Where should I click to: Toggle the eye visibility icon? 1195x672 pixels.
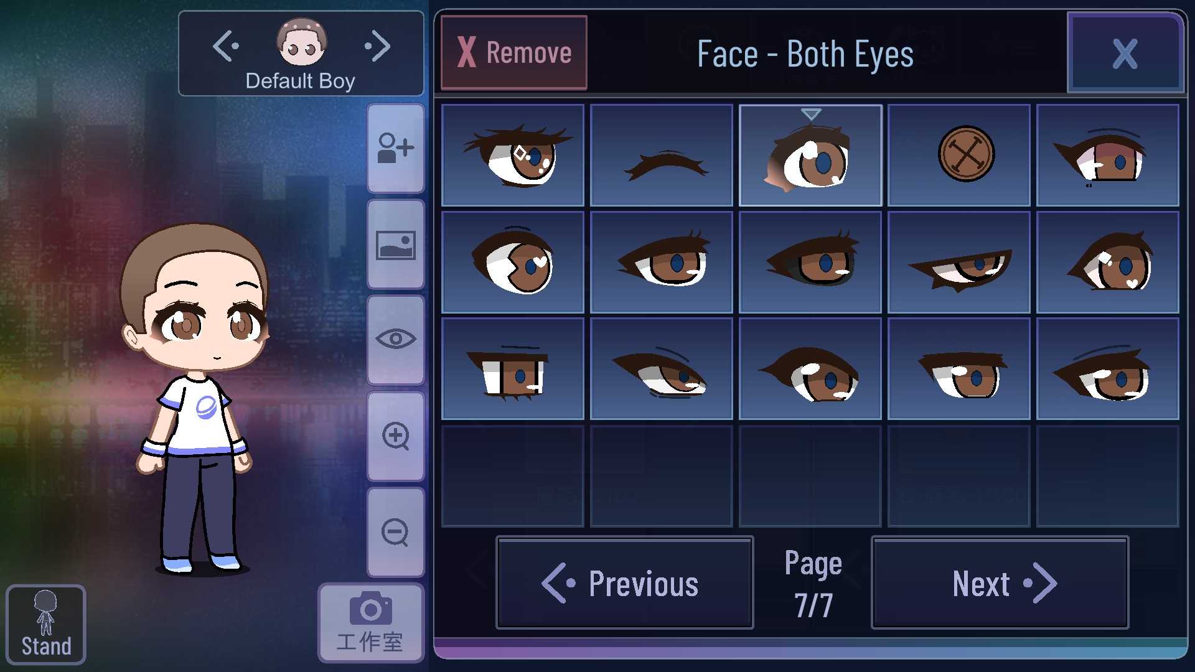396,340
